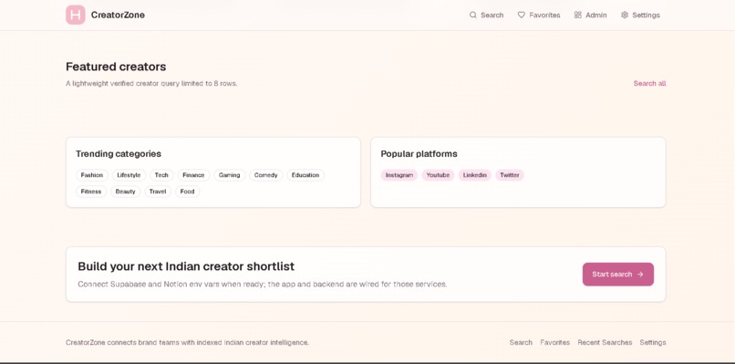Click the grid icon beside Admin in header
The image size is (735, 364).
tap(578, 15)
